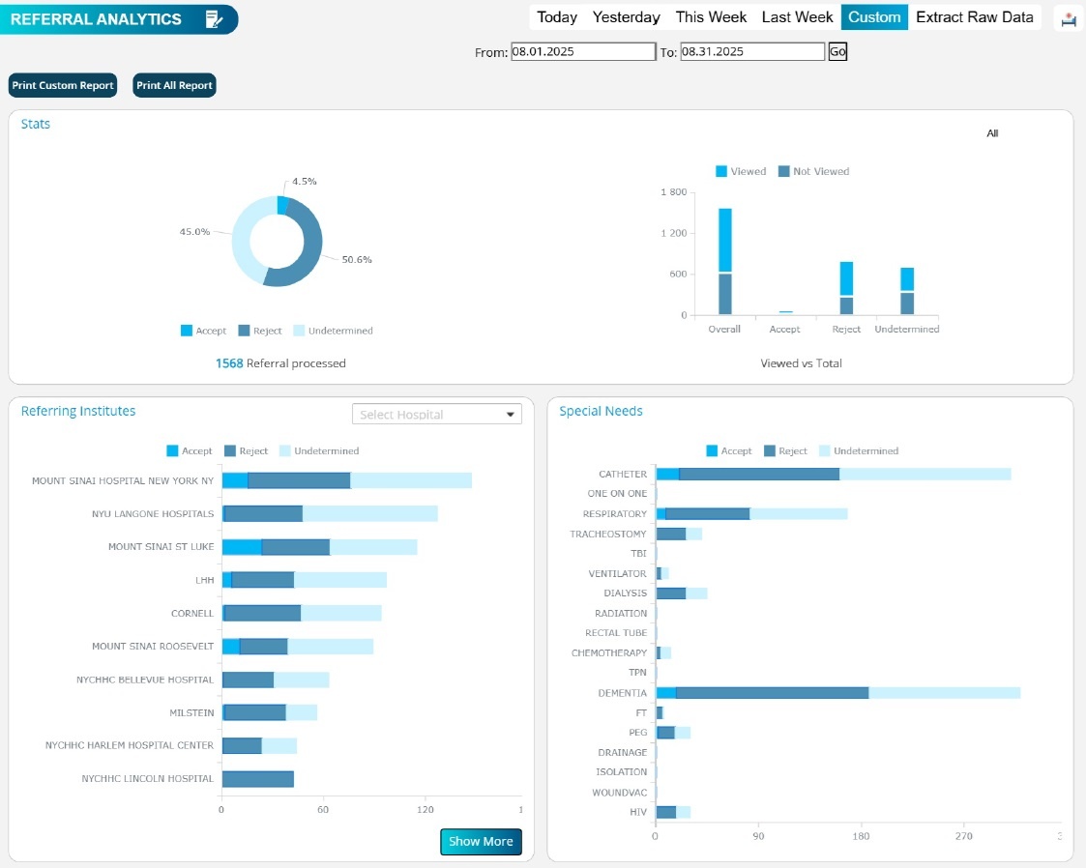This screenshot has height=868, width=1086.
Task: Click Print All Report button
Action: click(x=174, y=85)
